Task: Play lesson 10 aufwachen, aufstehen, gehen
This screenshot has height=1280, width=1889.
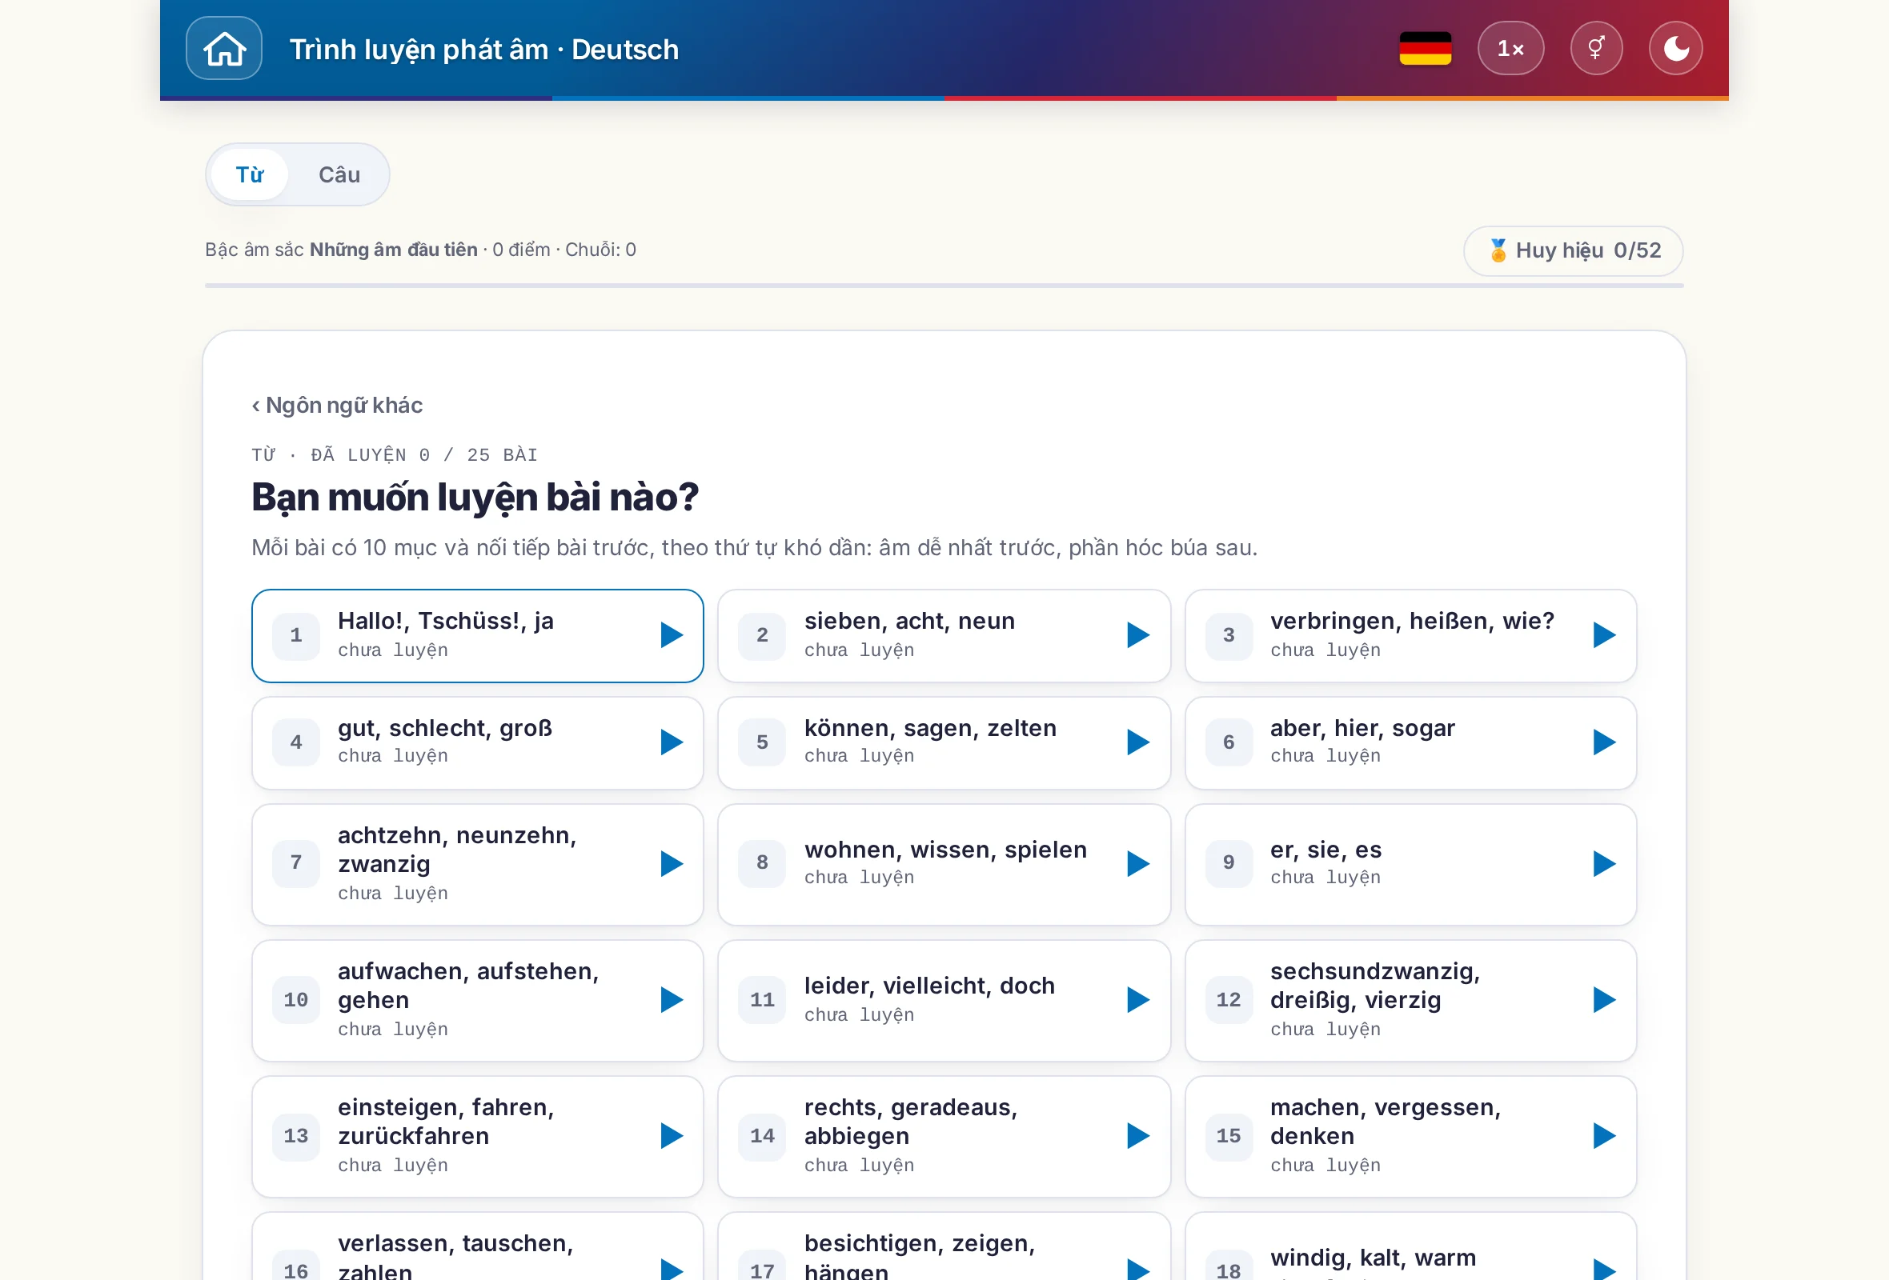Action: click(x=672, y=1000)
